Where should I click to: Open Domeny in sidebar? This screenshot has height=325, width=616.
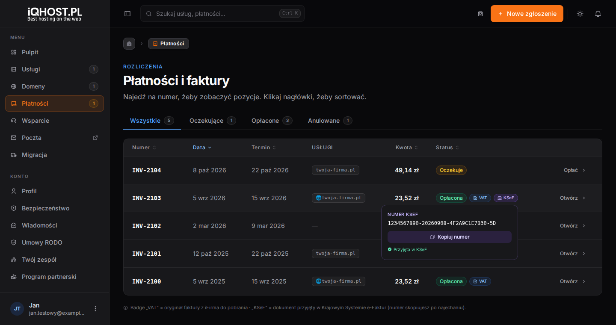54,86
